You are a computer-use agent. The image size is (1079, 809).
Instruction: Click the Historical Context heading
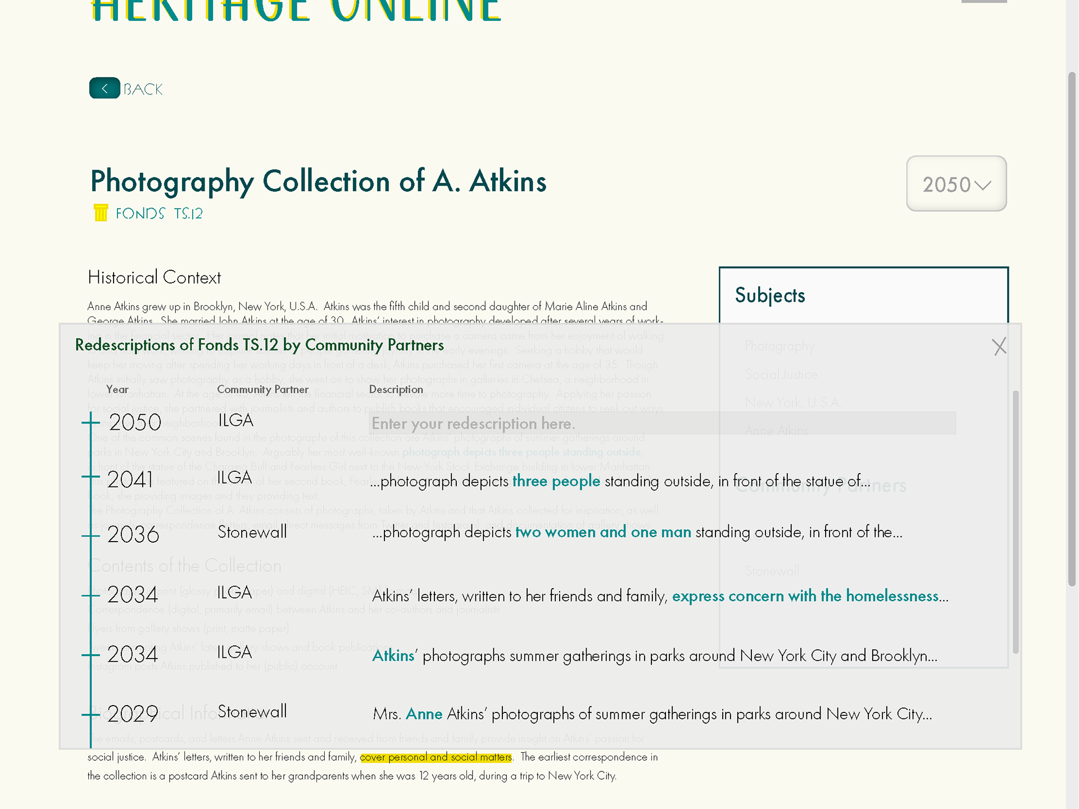pos(155,278)
